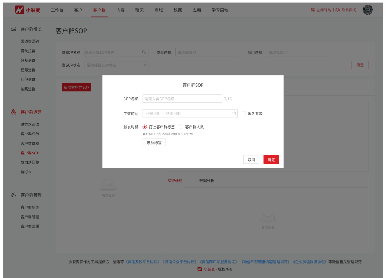Screen dimensions: 386x278
Task: Open the 商城 top menu item
Action: (x=159, y=10)
